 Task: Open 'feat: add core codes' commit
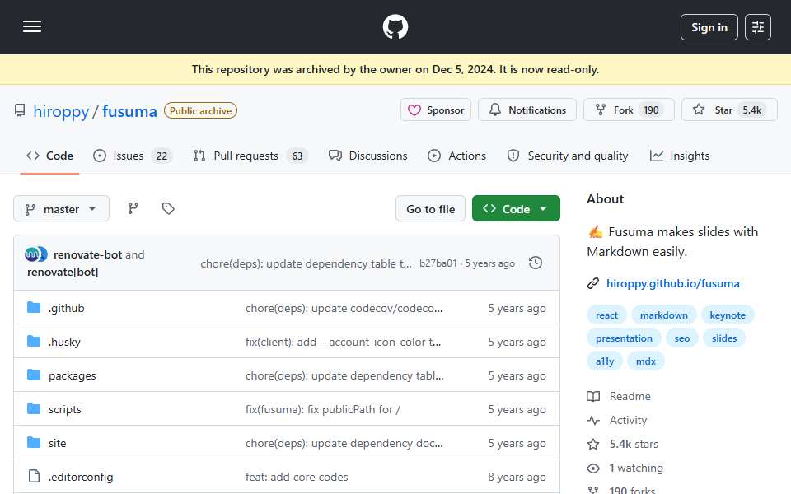click(x=297, y=477)
